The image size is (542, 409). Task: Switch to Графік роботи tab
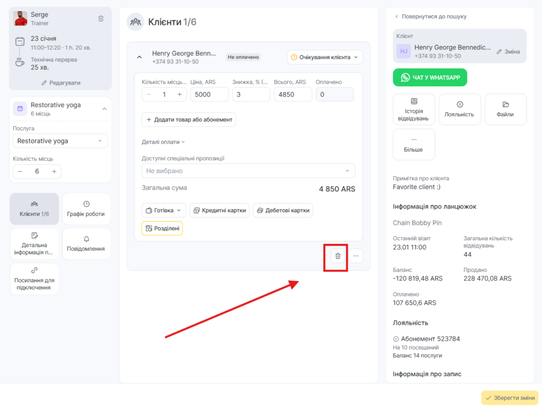86,209
